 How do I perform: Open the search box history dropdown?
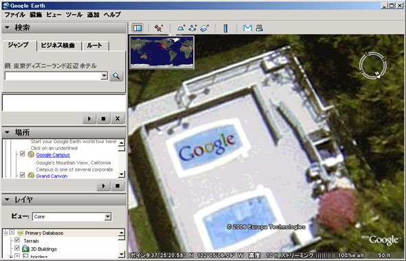[x=104, y=76]
